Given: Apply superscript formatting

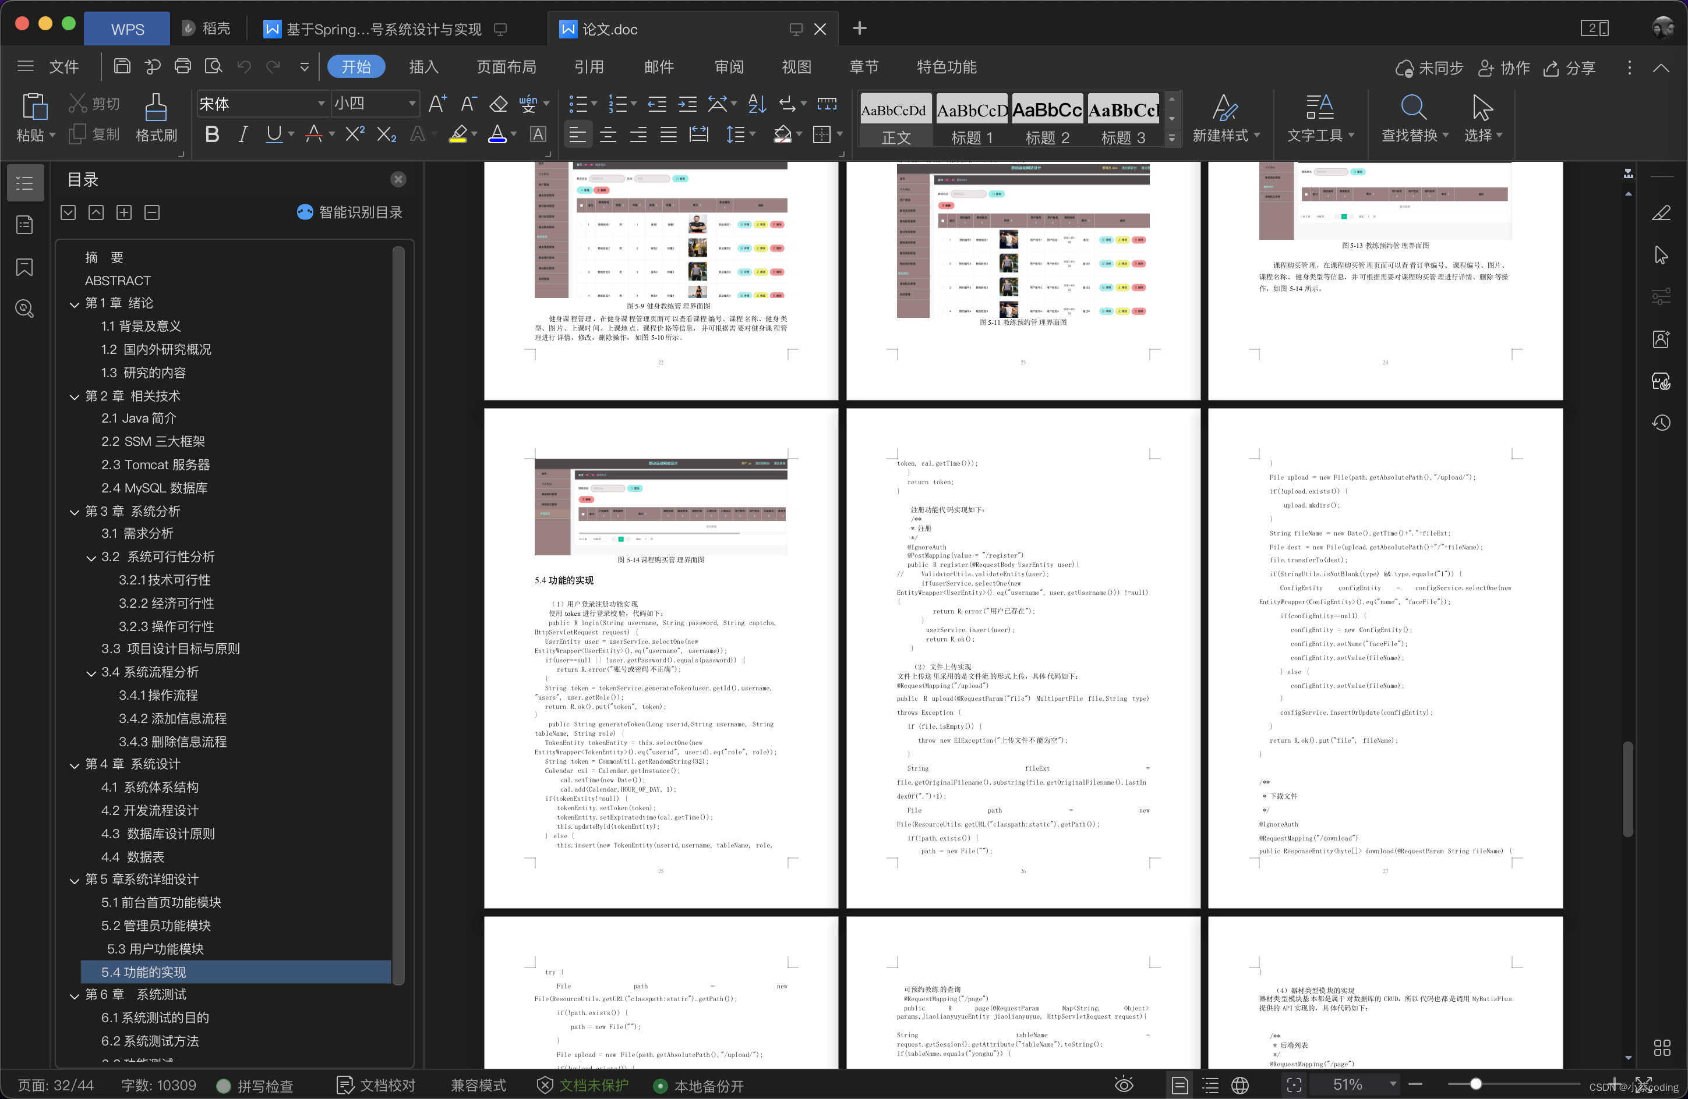Looking at the screenshot, I should (355, 134).
